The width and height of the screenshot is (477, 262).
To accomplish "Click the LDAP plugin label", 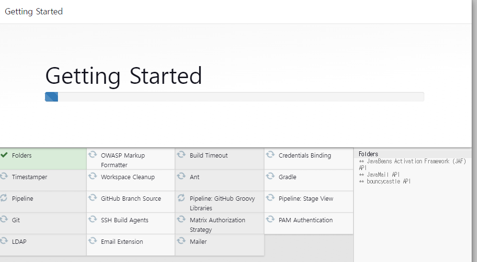I will (19, 242).
